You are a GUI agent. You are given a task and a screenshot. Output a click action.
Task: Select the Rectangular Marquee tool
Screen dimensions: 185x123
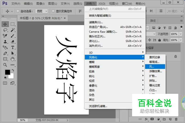(13, 24)
